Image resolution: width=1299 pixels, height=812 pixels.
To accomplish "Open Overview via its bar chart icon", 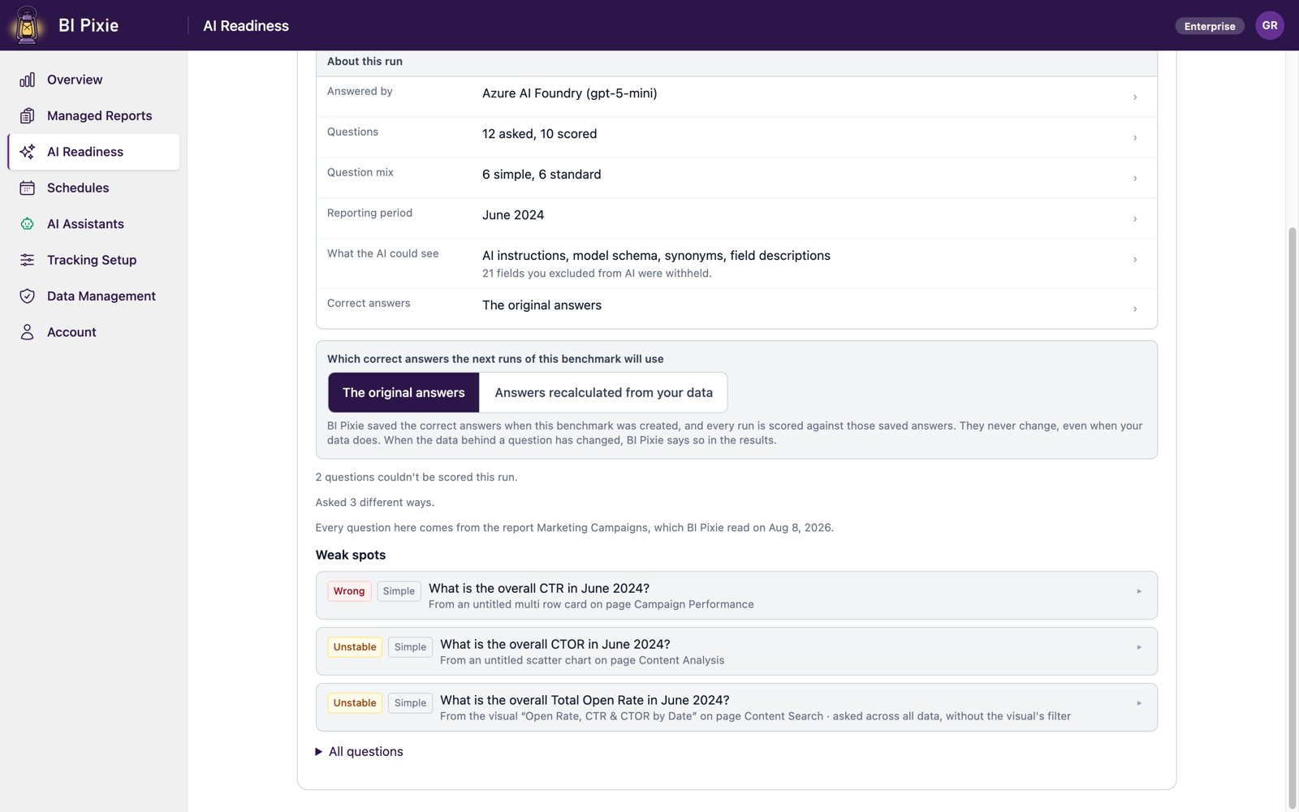I will tap(28, 80).
